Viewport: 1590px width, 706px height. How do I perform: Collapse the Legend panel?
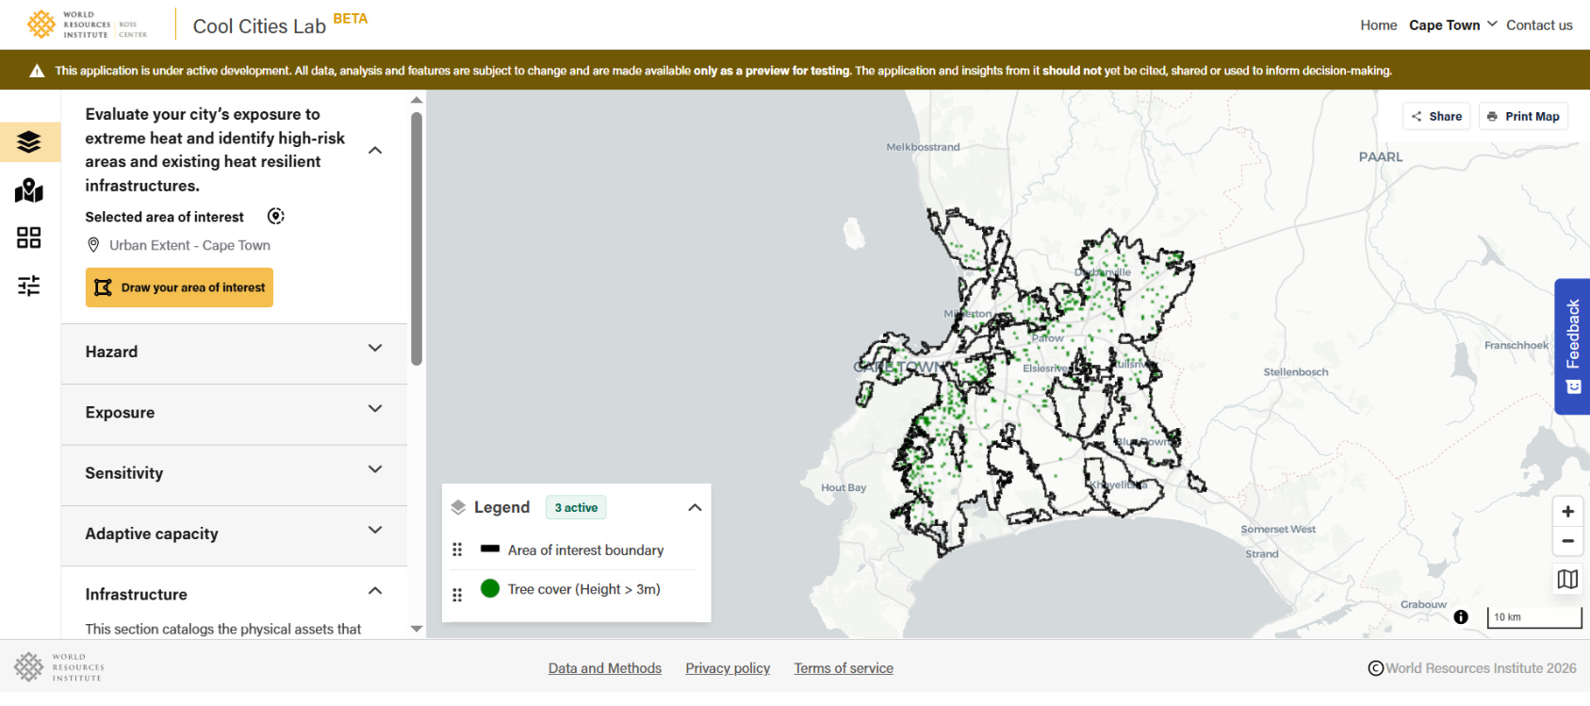tap(695, 508)
